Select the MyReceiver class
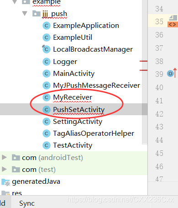 click(x=73, y=97)
